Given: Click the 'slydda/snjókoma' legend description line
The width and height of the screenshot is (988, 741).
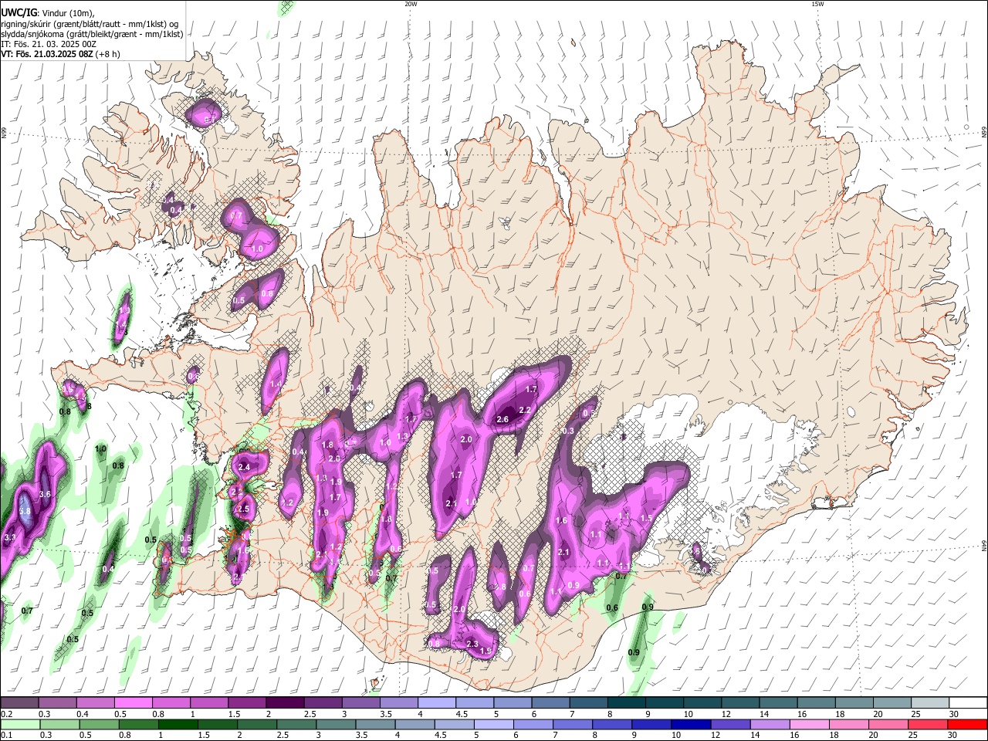Looking at the screenshot, I should 92,34.
